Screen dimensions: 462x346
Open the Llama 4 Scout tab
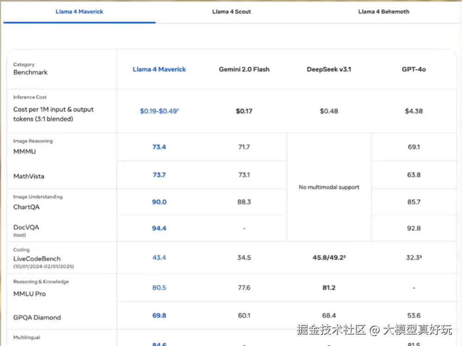pyautogui.click(x=231, y=12)
